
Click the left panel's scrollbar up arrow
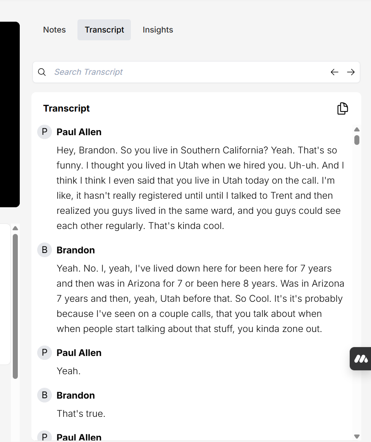click(15, 228)
